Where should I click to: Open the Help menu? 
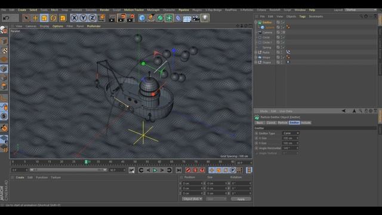[x=312, y=10]
